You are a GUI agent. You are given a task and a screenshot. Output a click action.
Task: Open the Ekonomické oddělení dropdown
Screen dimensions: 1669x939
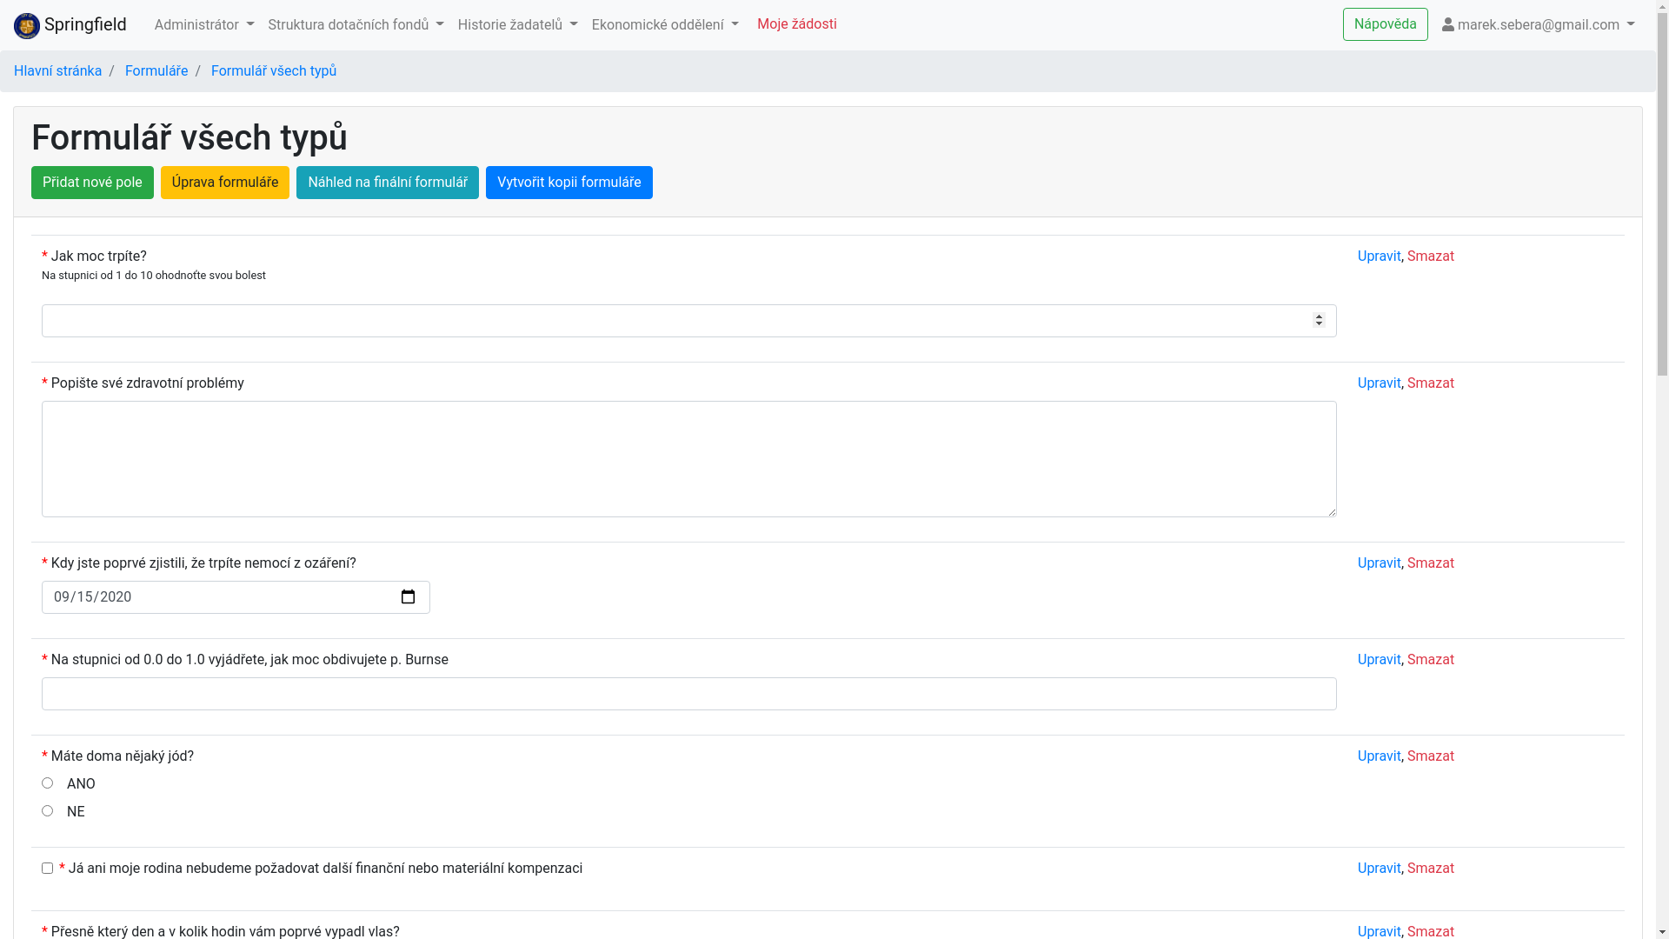[x=665, y=25]
